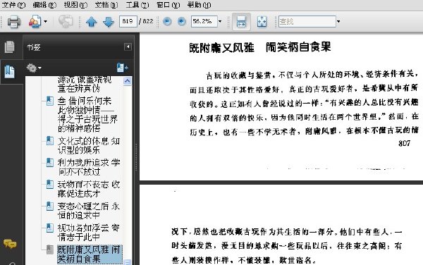Open the Comments panel speech-bubble icon
This screenshot has width=423, height=265.
pyautogui.click(x=10, y=244)
